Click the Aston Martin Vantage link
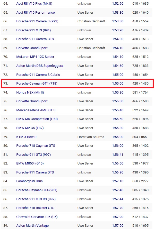 [32, 226]
